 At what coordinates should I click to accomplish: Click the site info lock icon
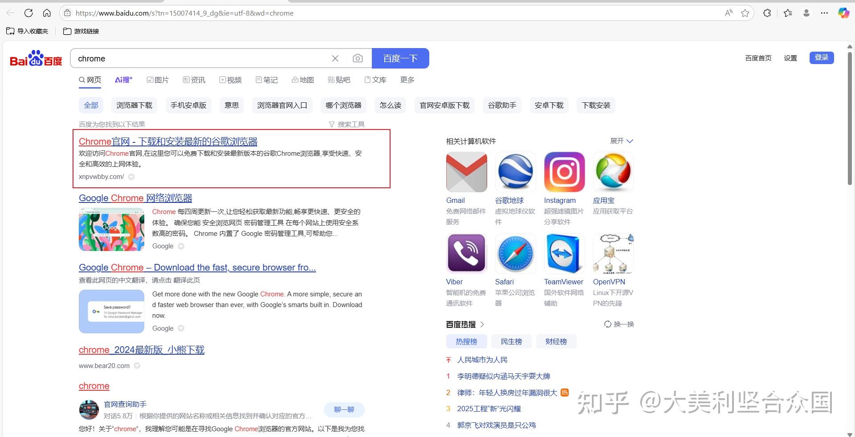tap(67, 13)
